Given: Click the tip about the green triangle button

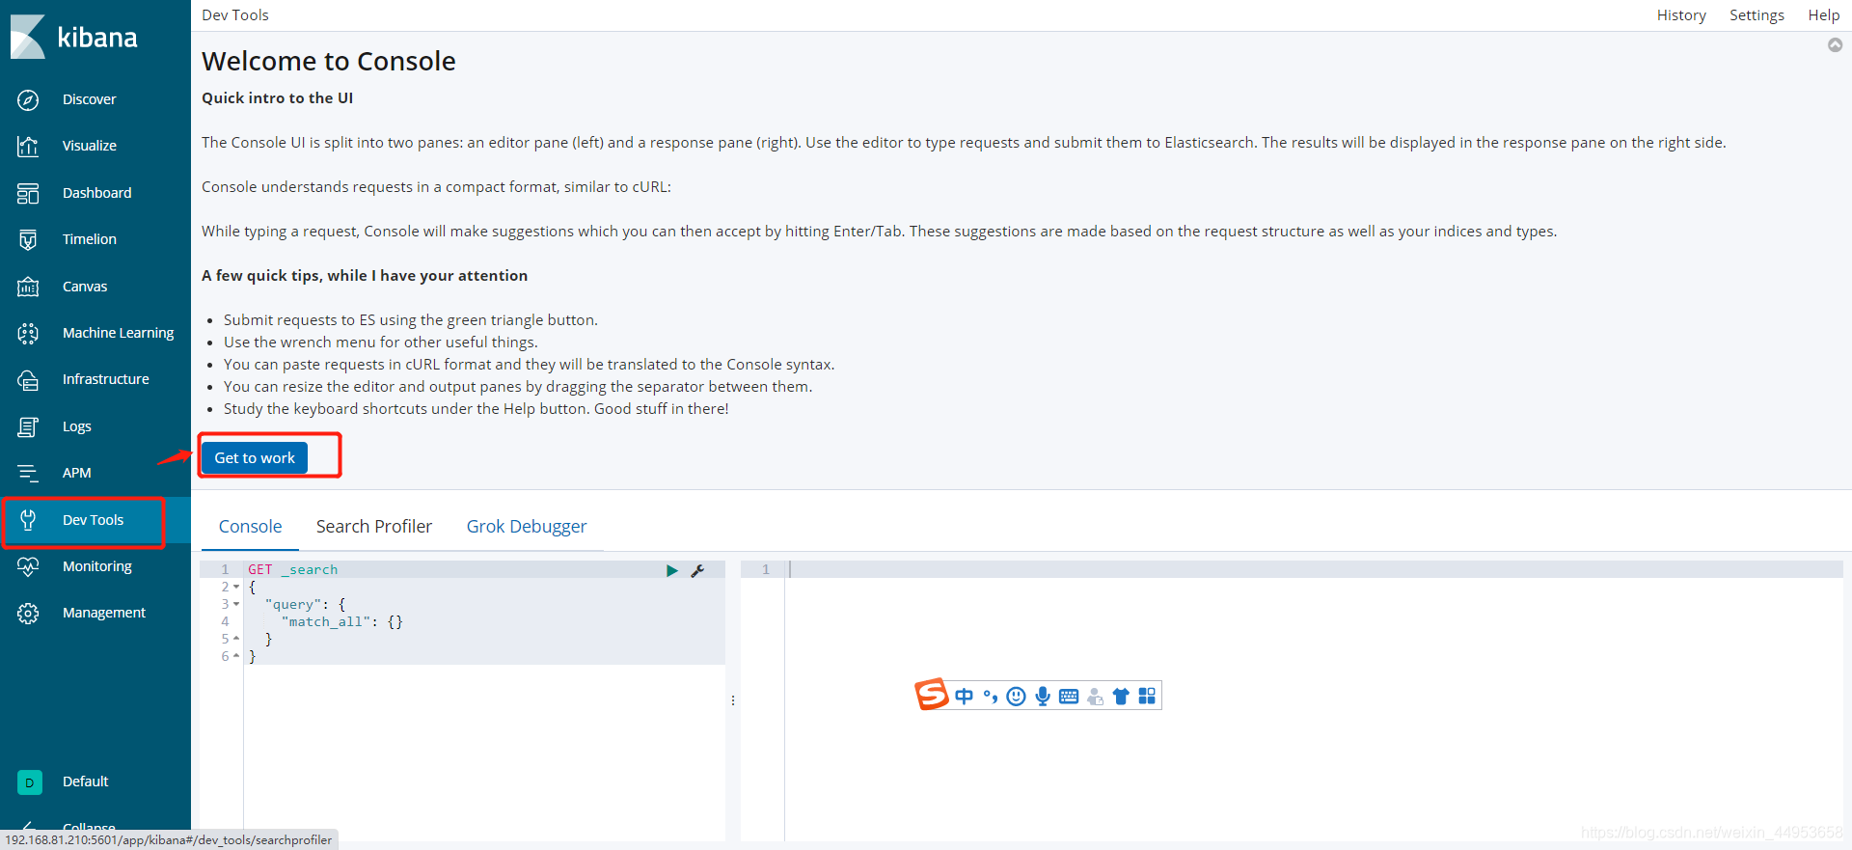Looking at the screenshot, I should 411,320.
